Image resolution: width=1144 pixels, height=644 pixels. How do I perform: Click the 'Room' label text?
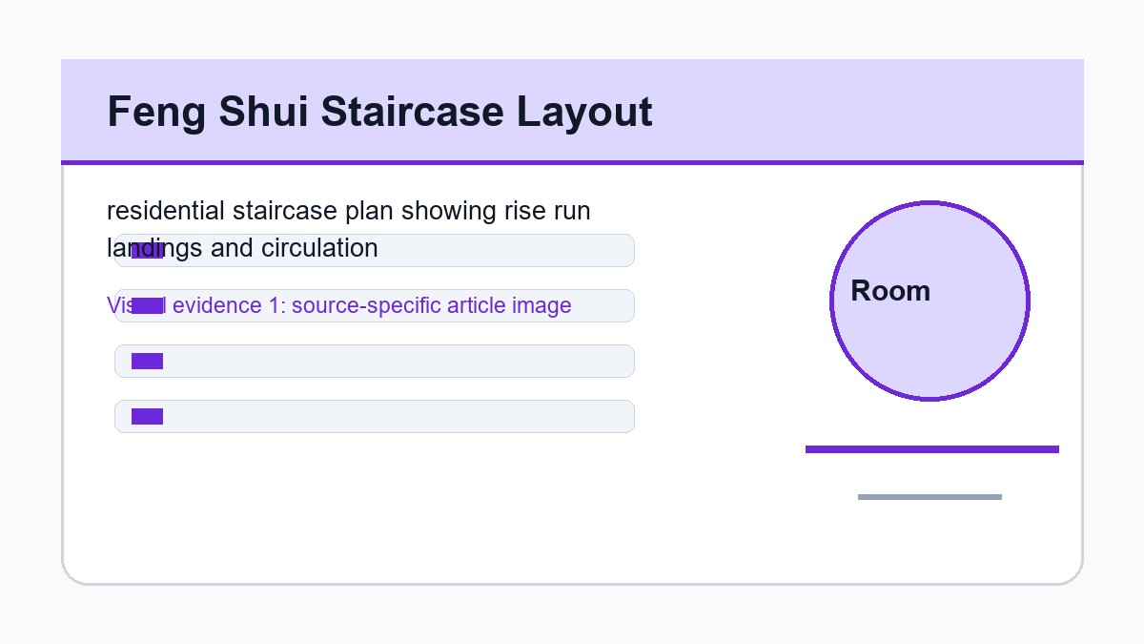[890, 291]
